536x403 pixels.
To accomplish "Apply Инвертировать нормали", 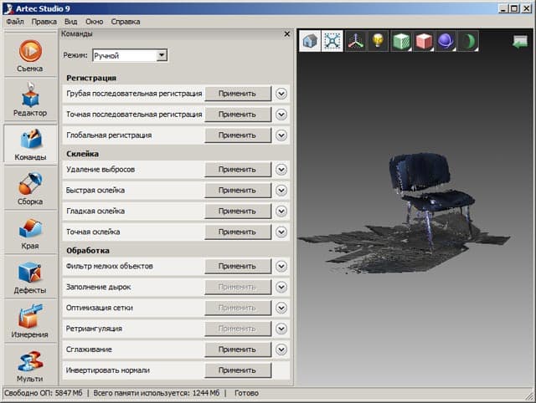I will 238,370.
